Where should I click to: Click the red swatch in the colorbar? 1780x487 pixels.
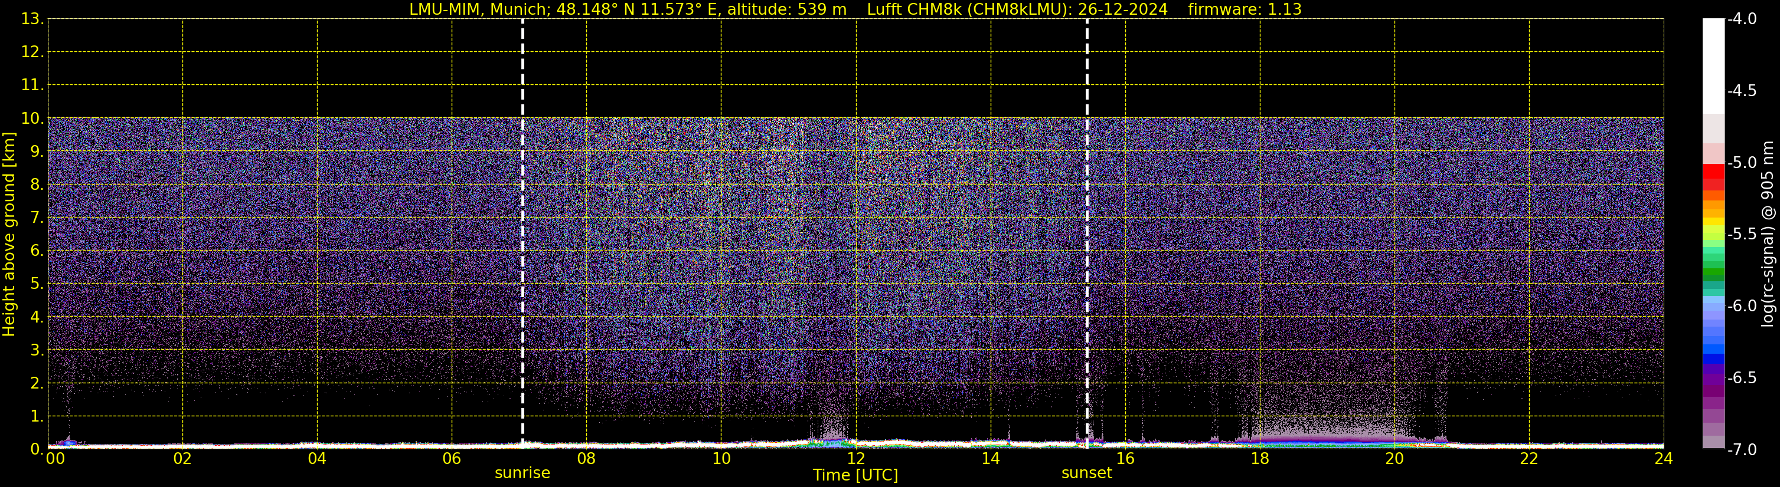(x=1714, y=171)
